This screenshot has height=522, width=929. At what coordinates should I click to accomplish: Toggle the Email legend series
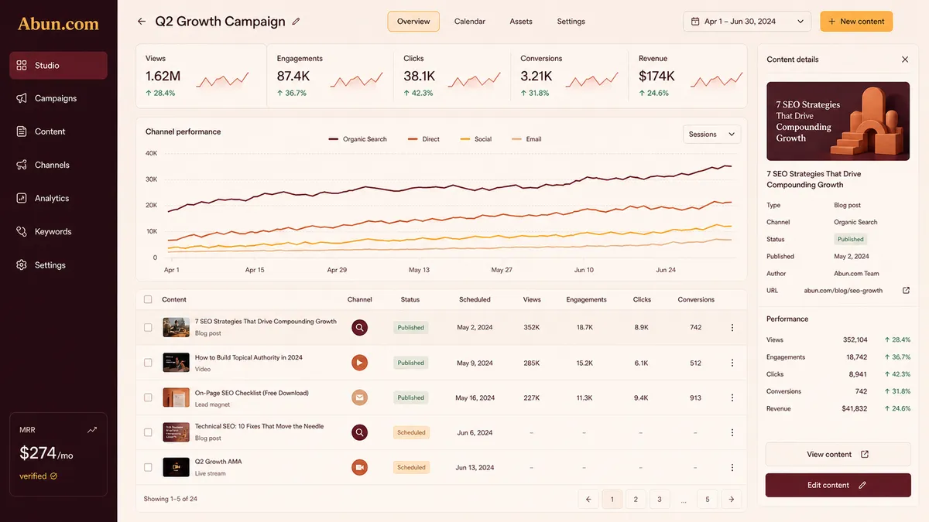pos(527,139)
